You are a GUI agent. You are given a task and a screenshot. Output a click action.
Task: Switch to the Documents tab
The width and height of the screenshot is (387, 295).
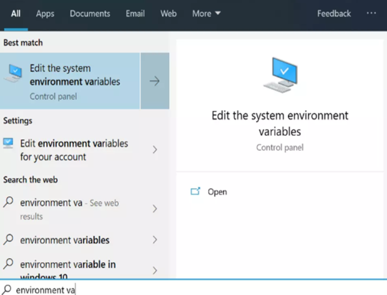pyautogui.click(x=90, y=14)
